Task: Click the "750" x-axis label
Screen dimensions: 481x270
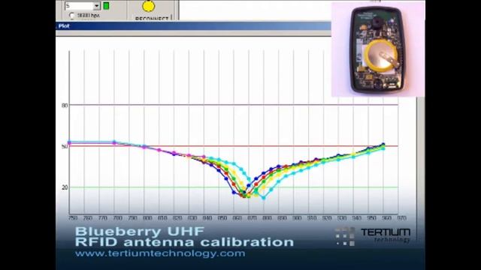Action: [73, 218]
